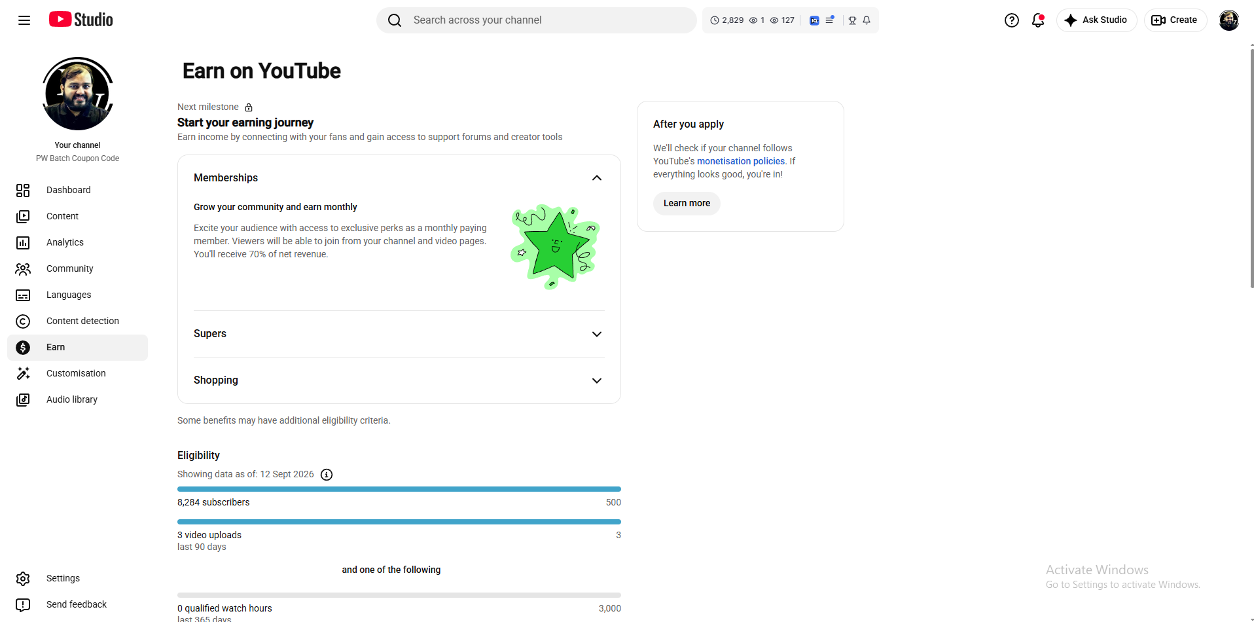Click the small bell in extension bar
The image size is (1254, 622).
867,20
